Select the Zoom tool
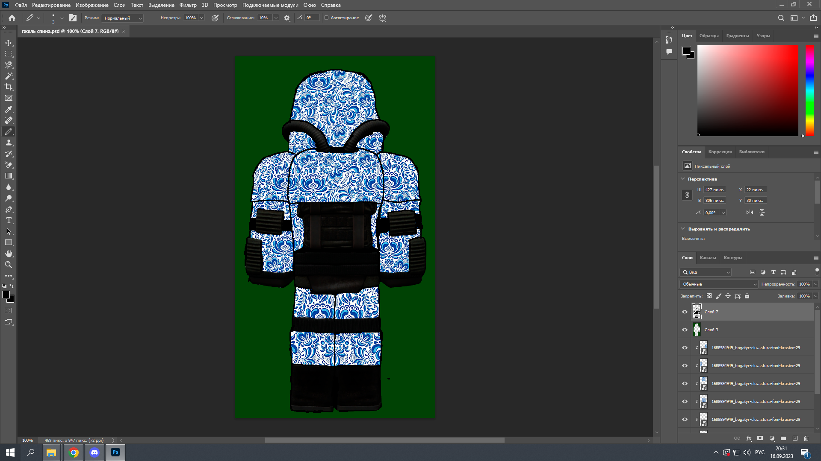The width and height of the screenshot is (821, 461). pyautogui.click(x=9, y=265)
